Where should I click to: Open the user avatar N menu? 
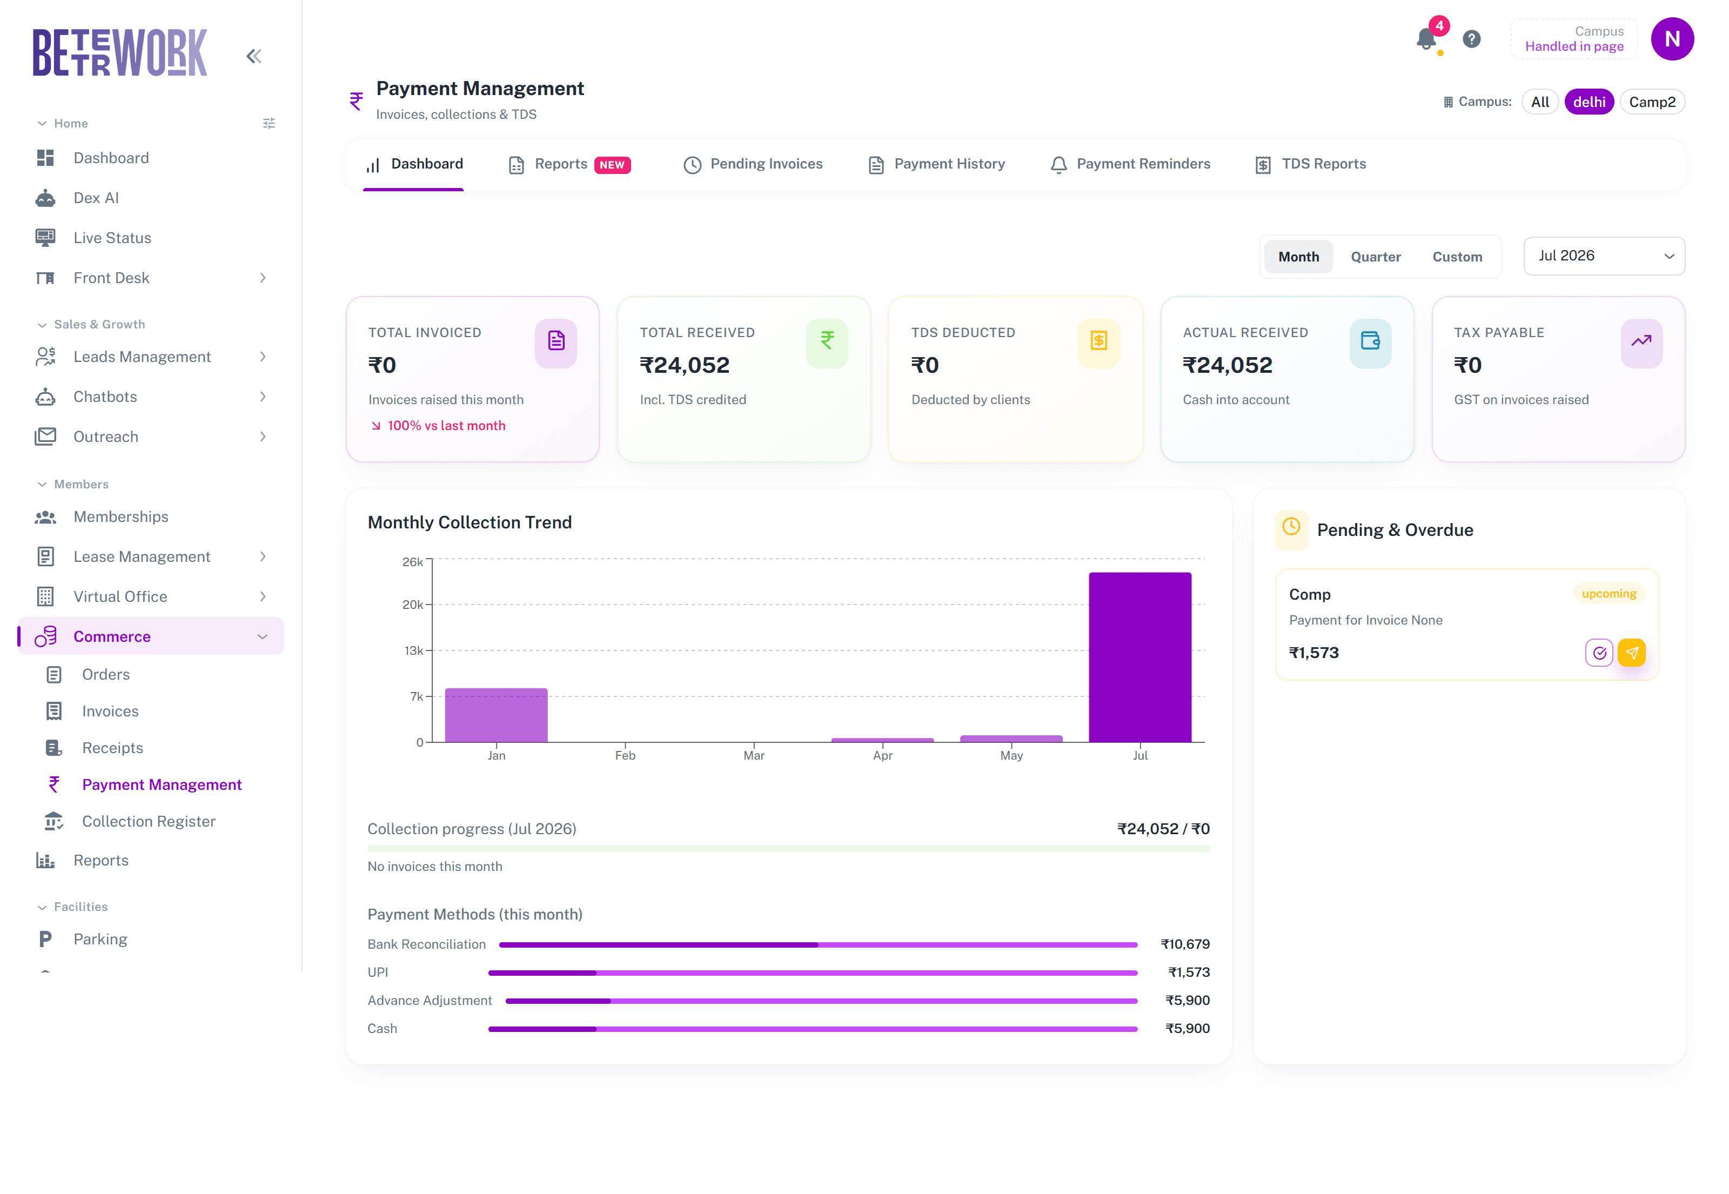coord(1672,39)
